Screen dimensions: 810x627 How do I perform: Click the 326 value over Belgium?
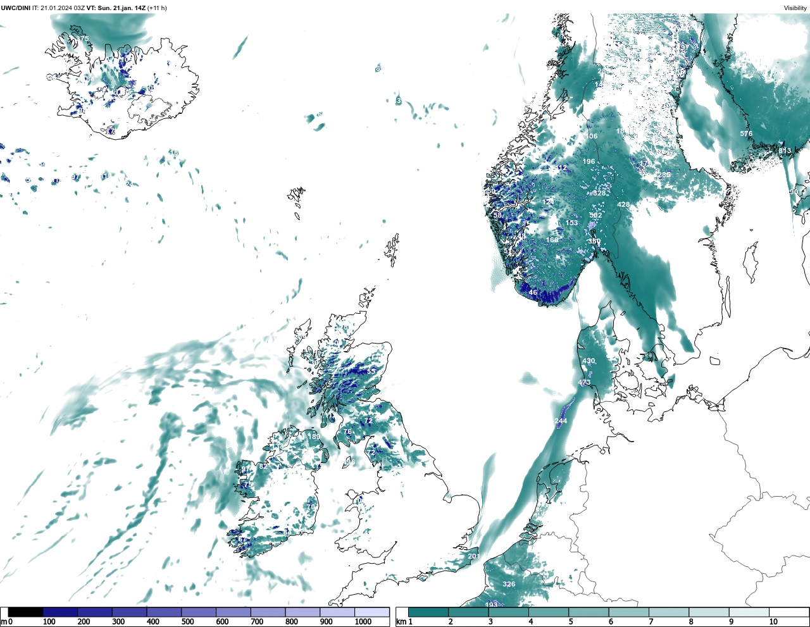[509, 584]
